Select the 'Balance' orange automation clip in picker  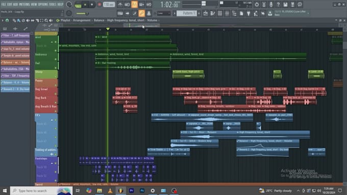point(15,62)
